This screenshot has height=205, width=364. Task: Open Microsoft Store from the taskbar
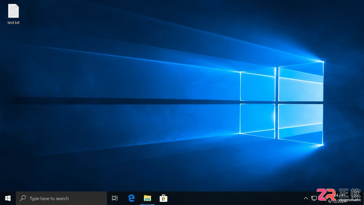(x=164, y=198)
